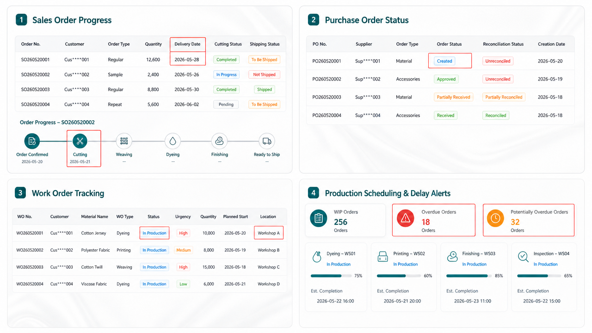Open the 18 Overdue Orders count
This screenshot has height=333, width=592.
pyautogui.click(x=426, y=222)
